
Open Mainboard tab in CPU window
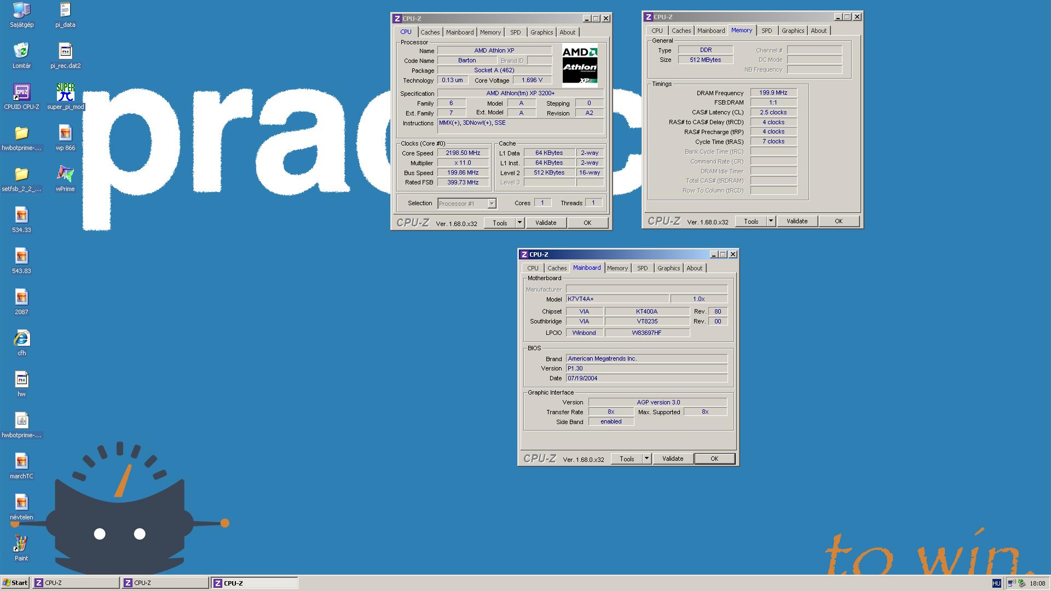[x=460, y=32]
